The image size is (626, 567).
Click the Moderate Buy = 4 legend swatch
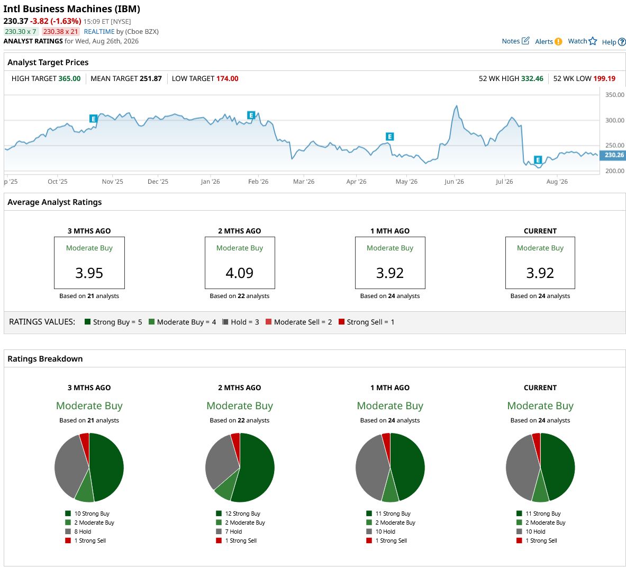(151, 321)
